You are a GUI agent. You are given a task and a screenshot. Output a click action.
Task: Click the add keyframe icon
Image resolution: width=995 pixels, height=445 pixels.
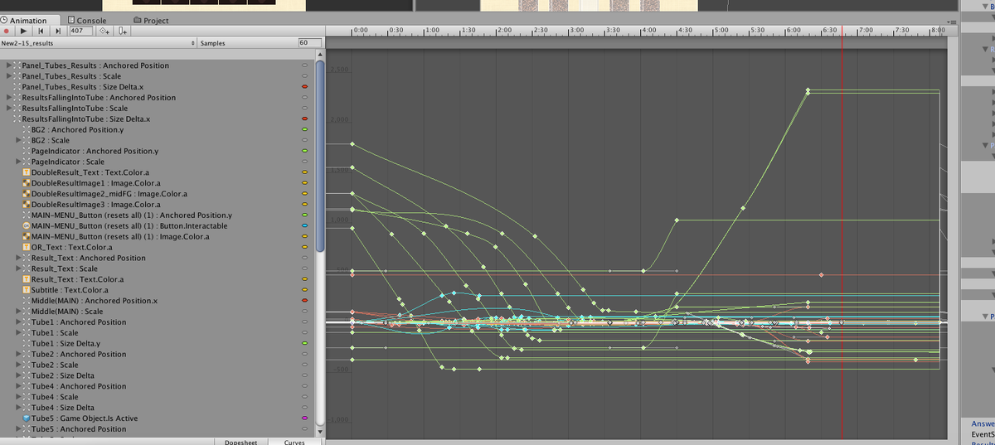pyautogui.click(x=105, y=31)
